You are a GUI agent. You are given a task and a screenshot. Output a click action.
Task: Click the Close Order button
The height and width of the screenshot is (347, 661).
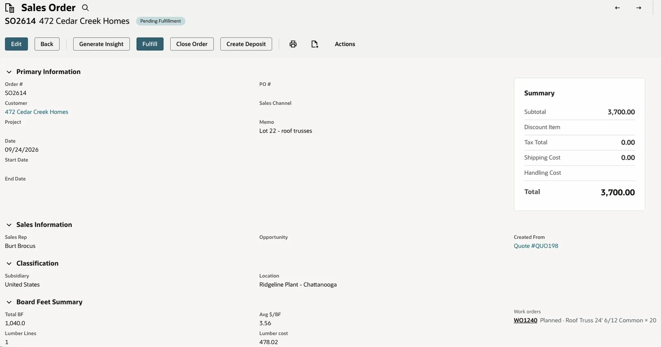coord(192,44)
